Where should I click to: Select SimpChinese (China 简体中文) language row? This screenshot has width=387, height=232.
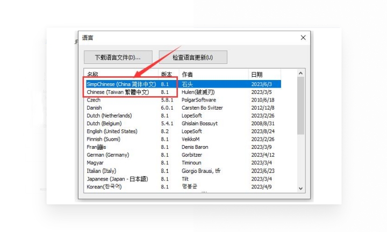click(x=184, y=84)
